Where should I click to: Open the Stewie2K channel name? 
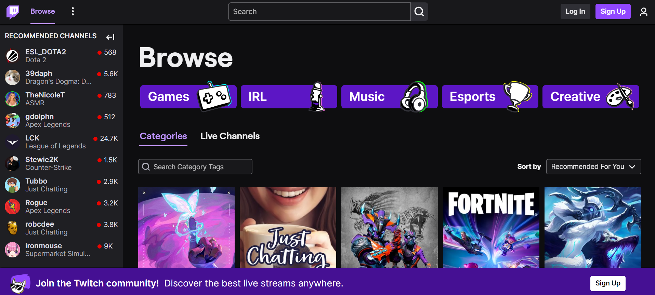[x=42, y=160]
